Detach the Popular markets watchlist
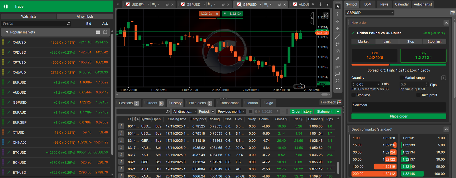Viewport: 456px width, 178px height. [x=105, y=32]
